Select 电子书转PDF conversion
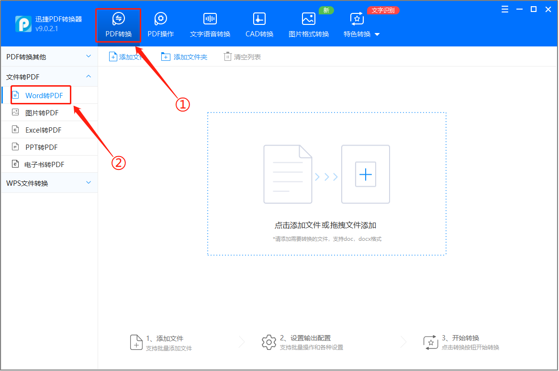Screen dimensions: 559x371 click(49, 165)
